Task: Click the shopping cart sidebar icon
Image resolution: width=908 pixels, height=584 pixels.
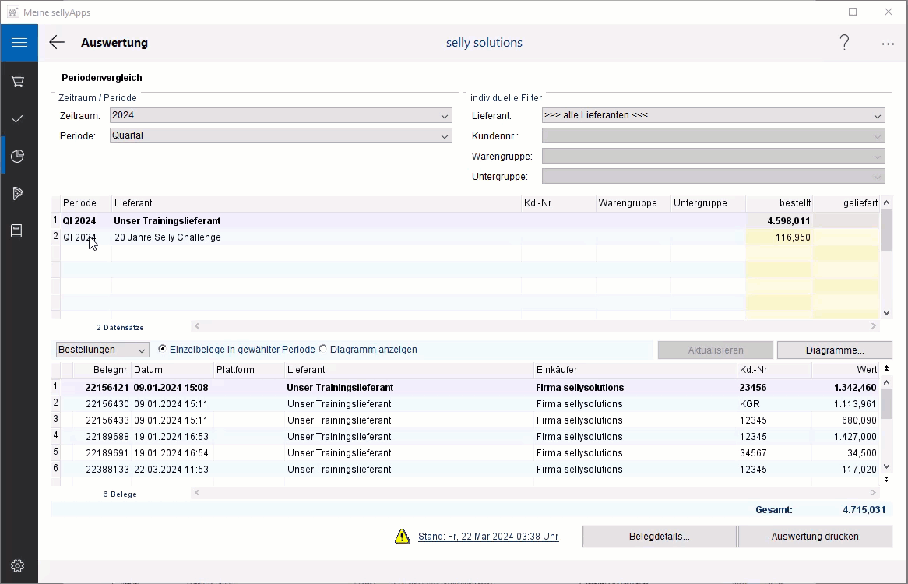Action: pyautogui.click(x=19, y=82)
